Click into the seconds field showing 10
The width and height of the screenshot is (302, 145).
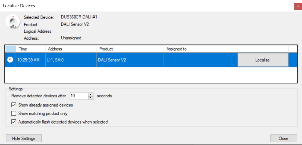click(x=78, y=96)
